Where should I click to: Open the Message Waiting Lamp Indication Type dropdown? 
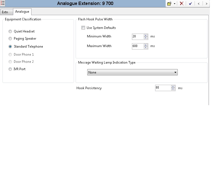[x=132, y=72]
